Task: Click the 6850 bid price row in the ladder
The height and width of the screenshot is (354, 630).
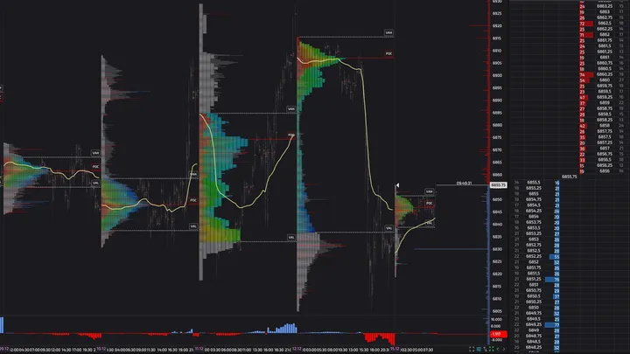Action: (534, 306)
